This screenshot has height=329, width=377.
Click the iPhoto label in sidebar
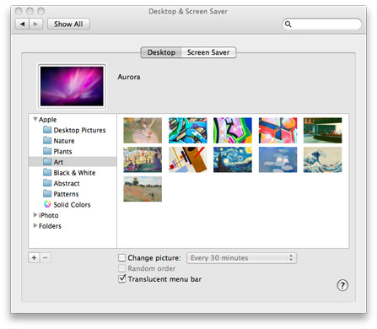coord(49,215)
